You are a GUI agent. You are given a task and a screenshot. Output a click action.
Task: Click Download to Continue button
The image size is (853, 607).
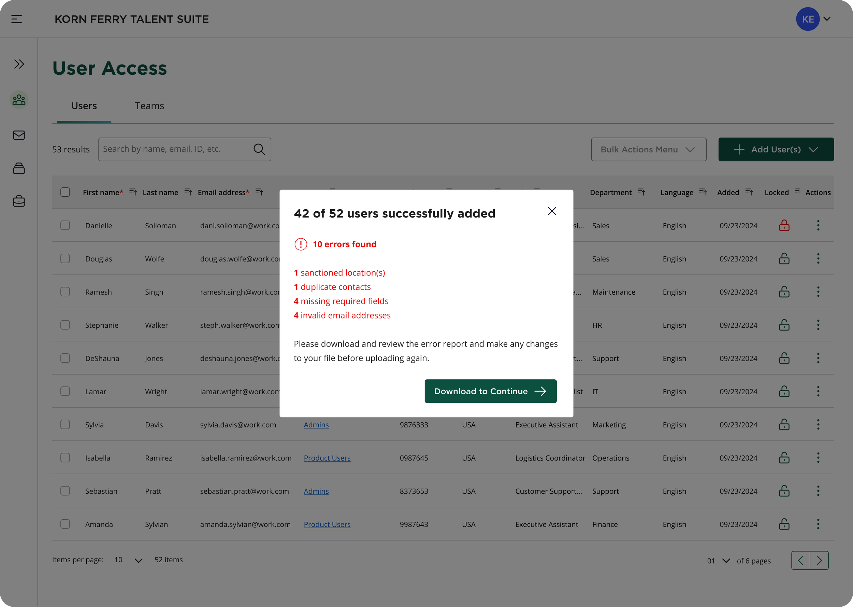(x=490, y=391)
